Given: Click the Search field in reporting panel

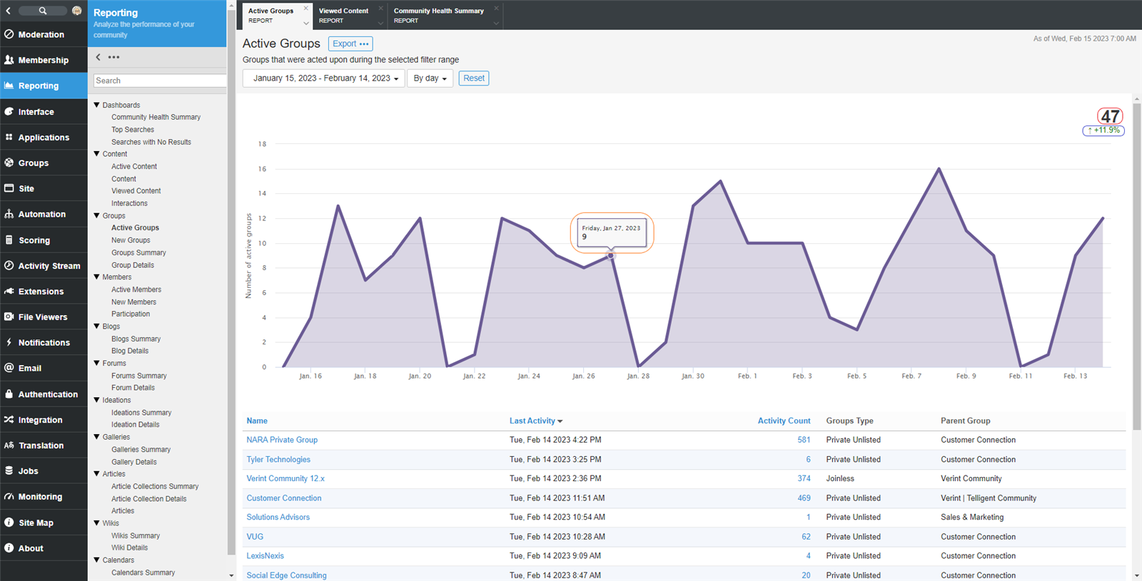Looking at the screenshot, I should tap(160, 81).
